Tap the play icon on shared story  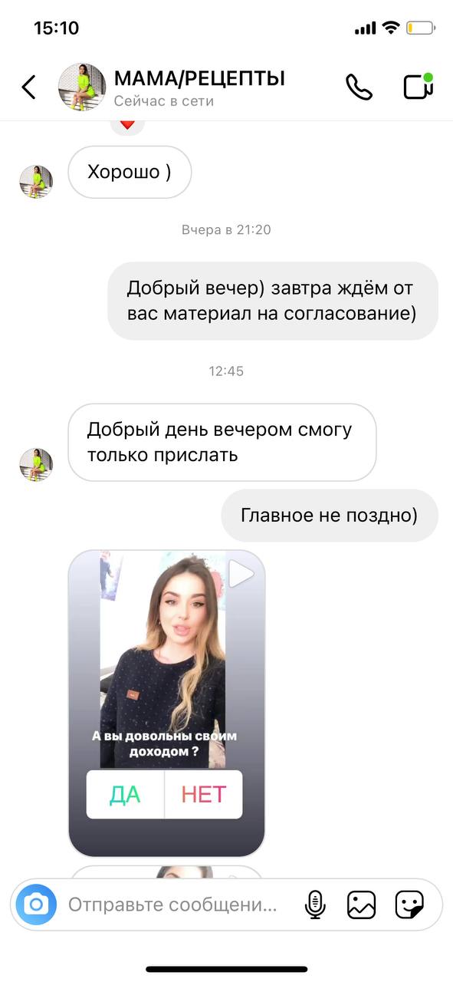point(241,574)
